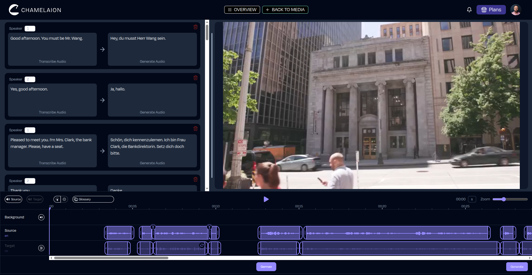
Task: Click the transcript panel vertical scrollbar thumb
Action: click(207, 32)
